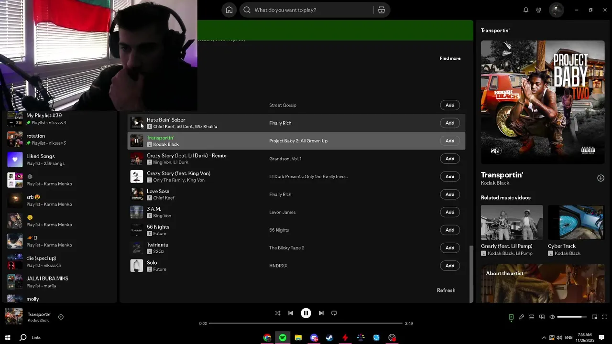612x344 pixels.
Task: Add Crazy Story Remix to the playlist
Action: point(450,159)
